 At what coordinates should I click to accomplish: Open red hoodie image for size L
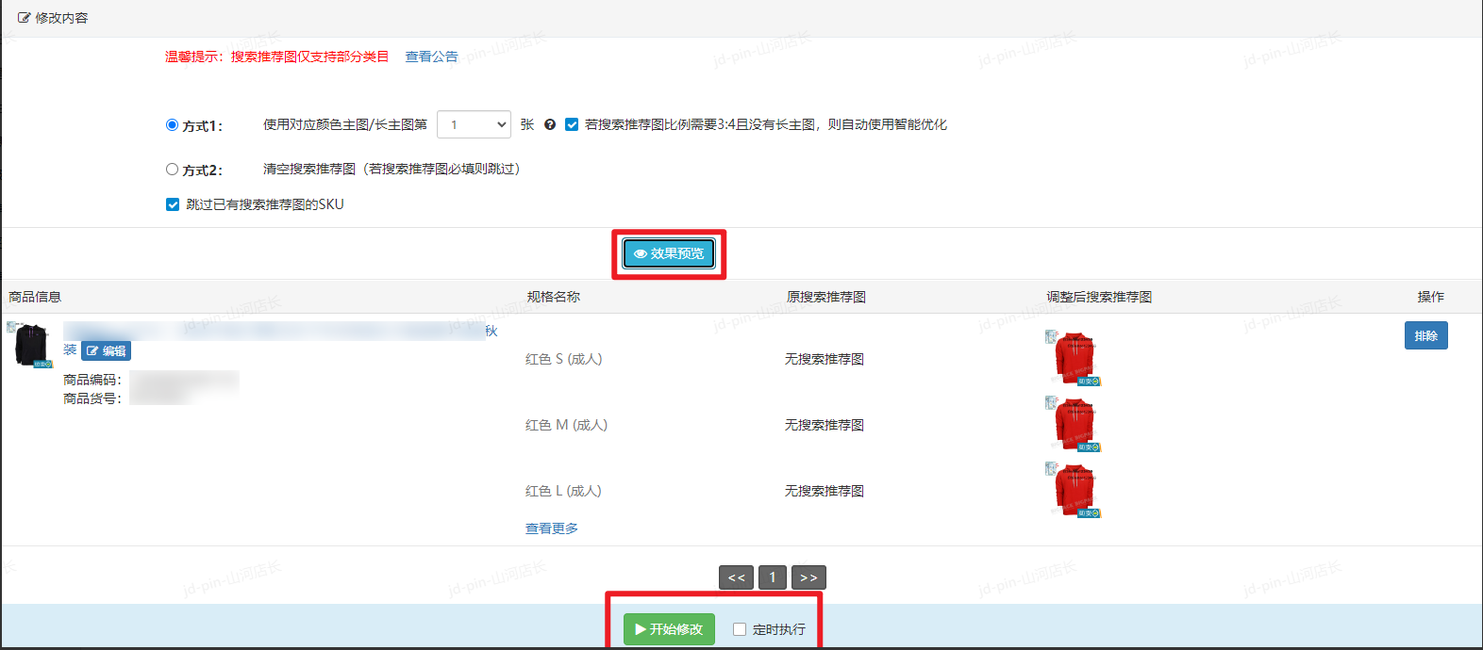point(1074,490)
